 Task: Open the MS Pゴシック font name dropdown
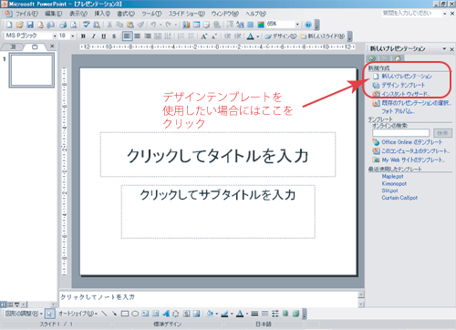55,36
